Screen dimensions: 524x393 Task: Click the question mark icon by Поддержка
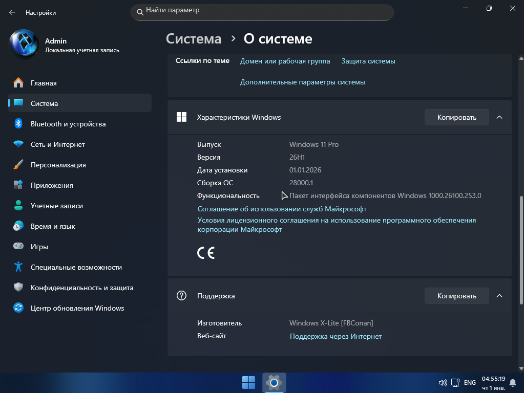[181, 295]
